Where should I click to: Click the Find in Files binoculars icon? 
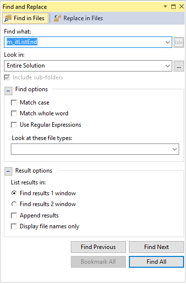pyautogui.click(x=8, y=18)
